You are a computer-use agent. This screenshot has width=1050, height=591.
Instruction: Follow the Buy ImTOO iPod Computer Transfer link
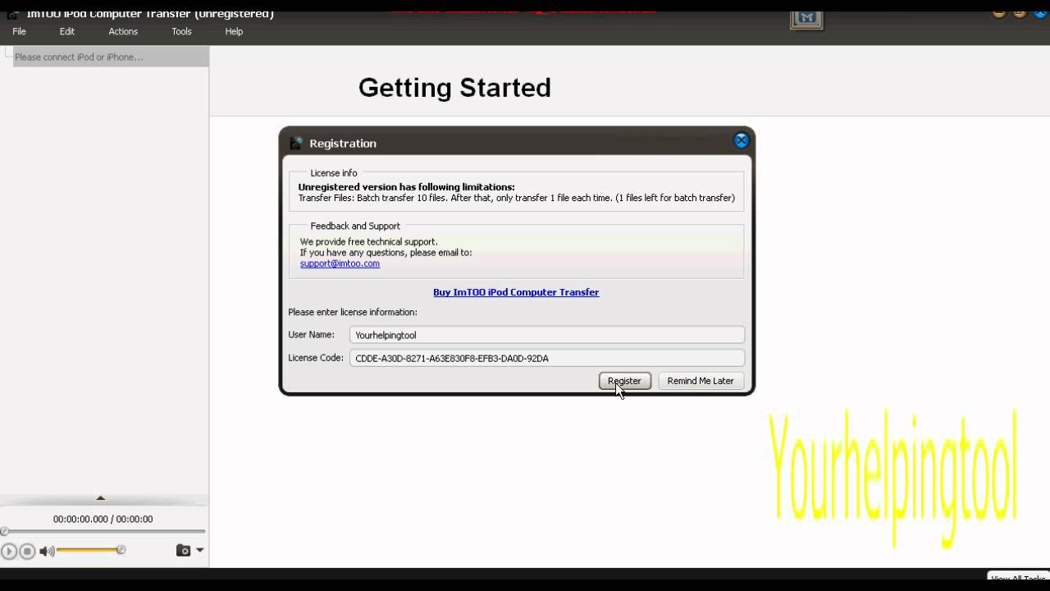[516, 292]
